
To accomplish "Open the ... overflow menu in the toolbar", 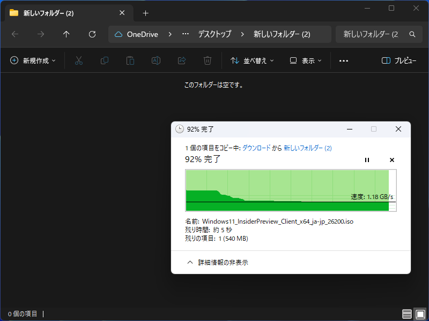I will pyautogui.click(x=343, y=60).
